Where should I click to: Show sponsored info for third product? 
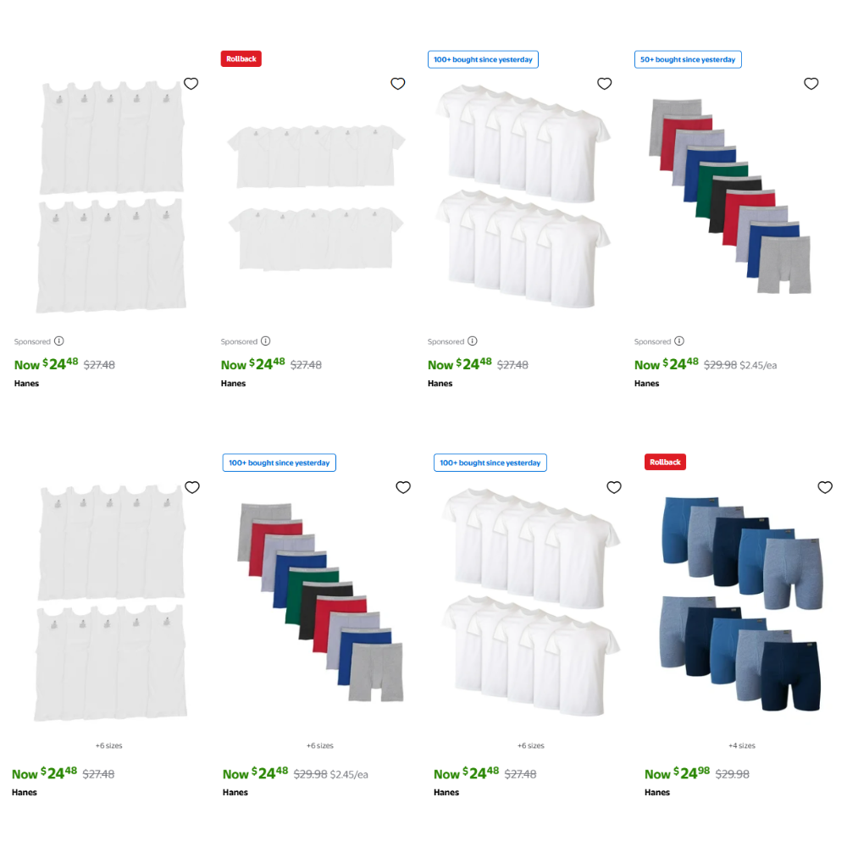point(472,340)
